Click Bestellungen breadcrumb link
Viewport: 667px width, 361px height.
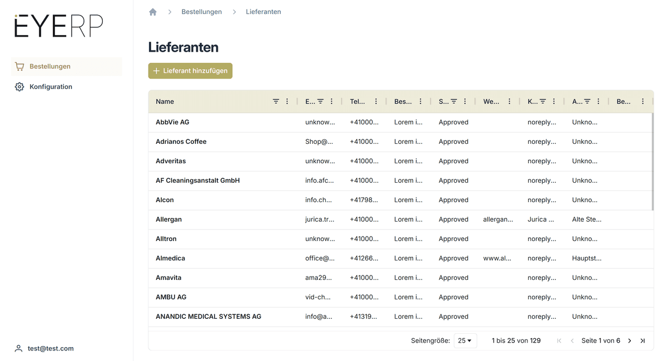click(201, 12)
